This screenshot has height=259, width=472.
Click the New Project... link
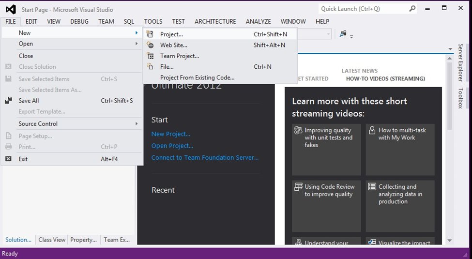[x=171, y=134]
